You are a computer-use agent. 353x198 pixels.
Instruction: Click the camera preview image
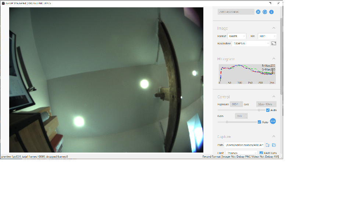click(106, 80)
